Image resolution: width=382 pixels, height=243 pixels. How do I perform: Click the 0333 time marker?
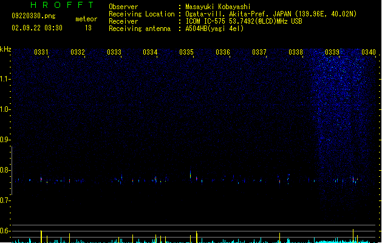pos(114,52)
